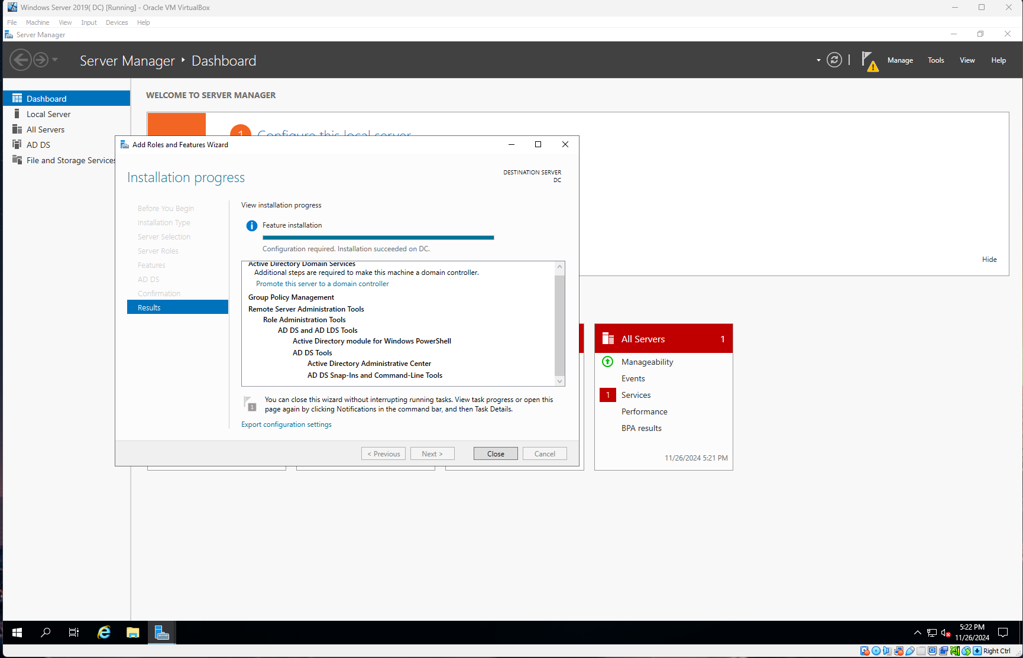Click the Feature installation info icon
Screen dimensions: 1023x658
click(251, 226)
